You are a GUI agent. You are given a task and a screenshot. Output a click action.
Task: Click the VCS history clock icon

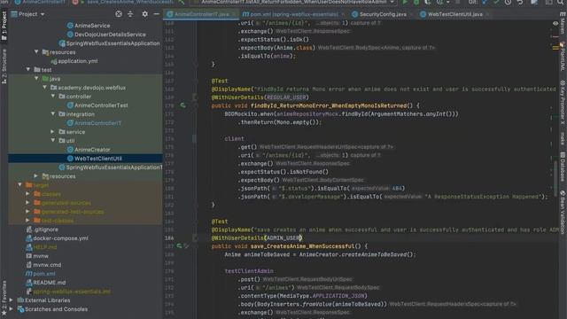pyautogui.click(x=508, y=2)
